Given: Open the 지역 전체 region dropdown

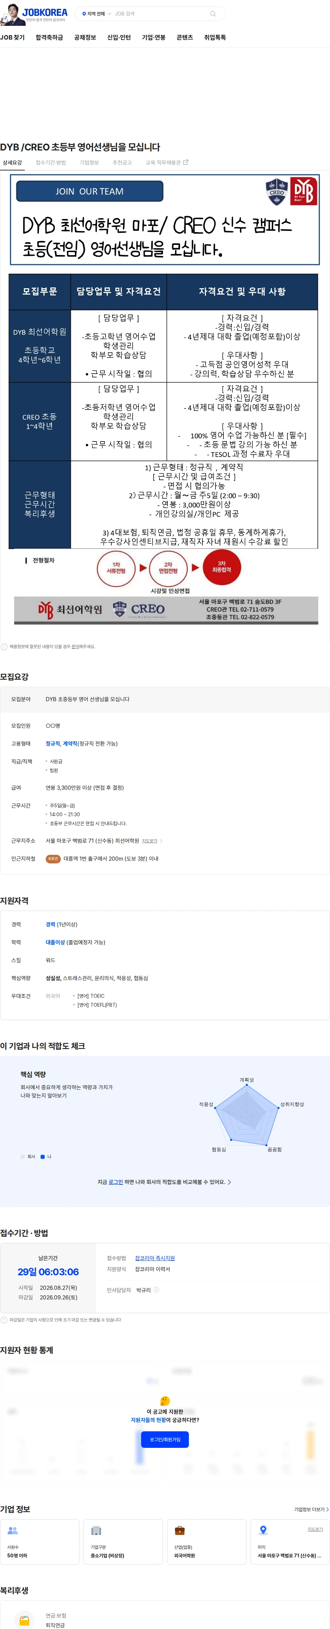Looking at the screenshot, I should pyautogui.click(x=97, y=13).
